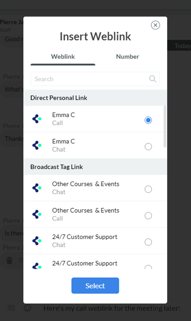191x321 pixels.
Task: Click logo icon for Other Courses & Events Chat
Action: tap(37, 188)
